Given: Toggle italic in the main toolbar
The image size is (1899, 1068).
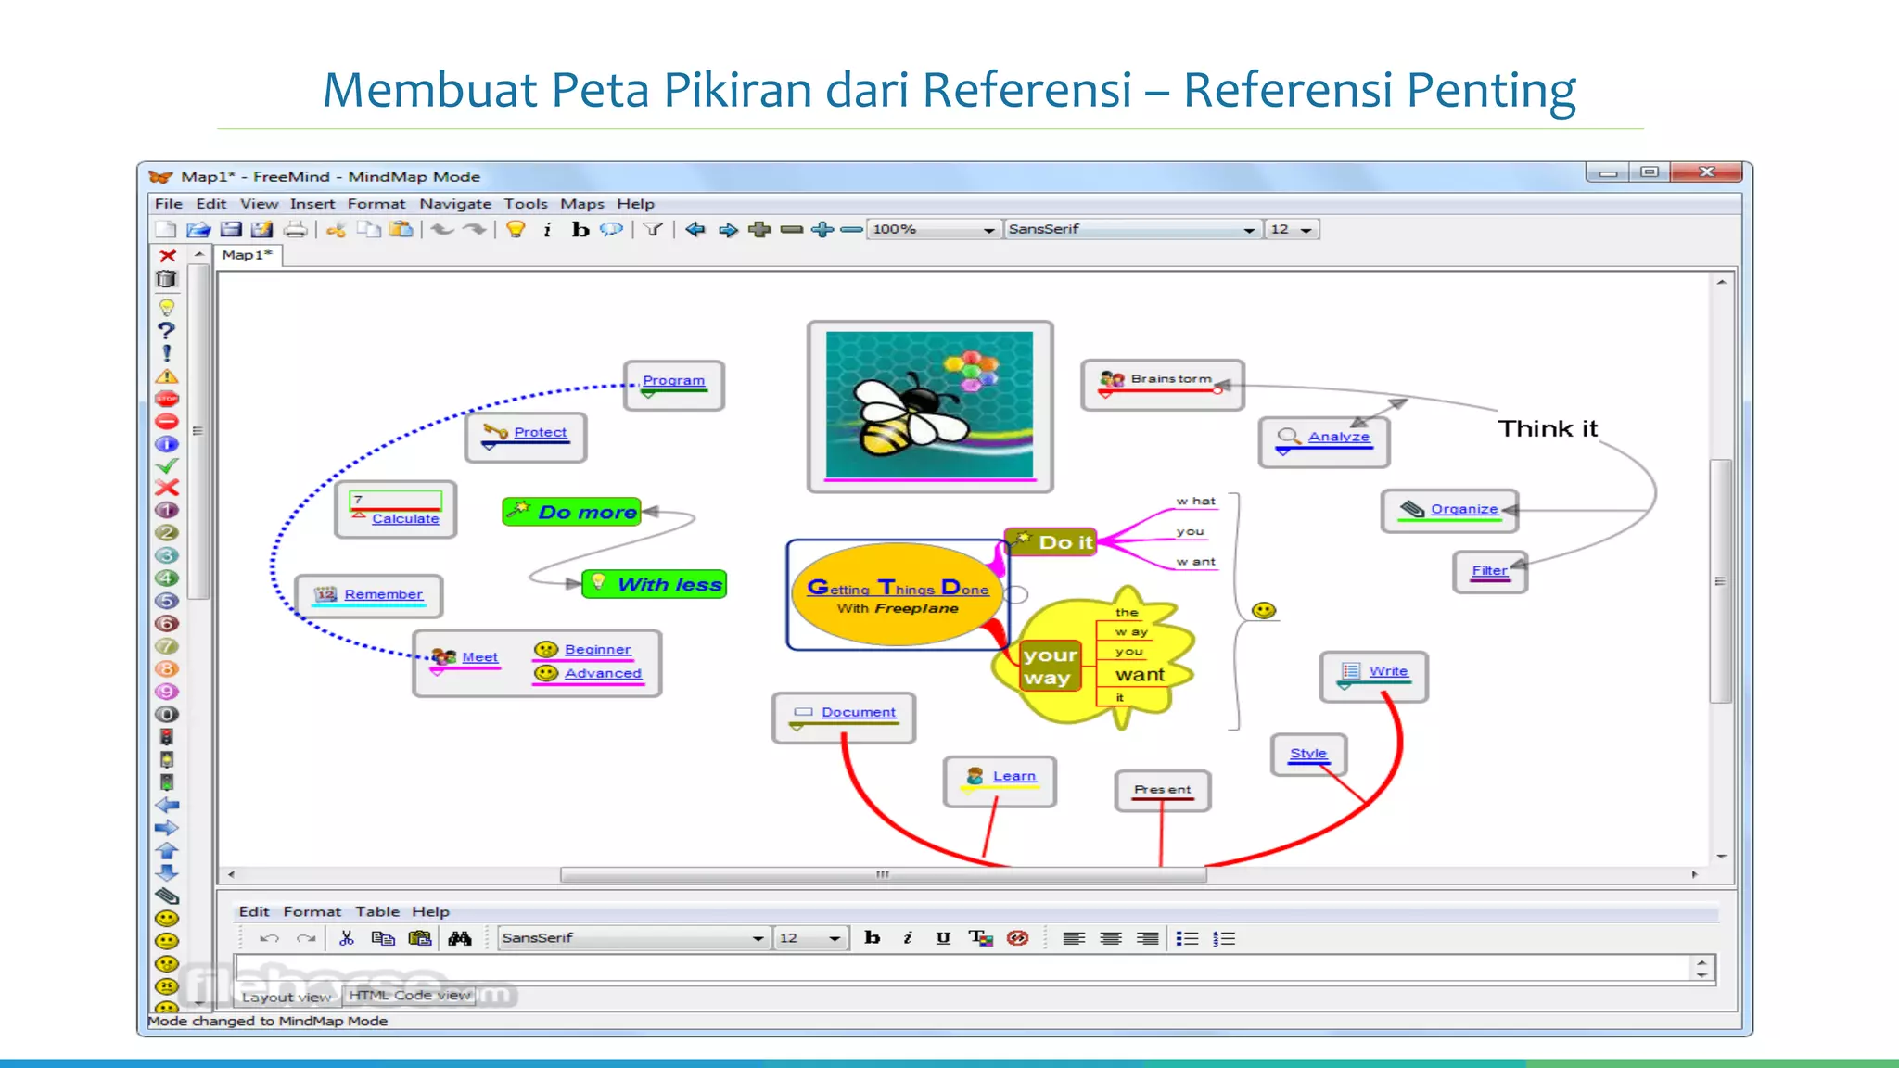Looking at the screenshot, I should 547,229.
